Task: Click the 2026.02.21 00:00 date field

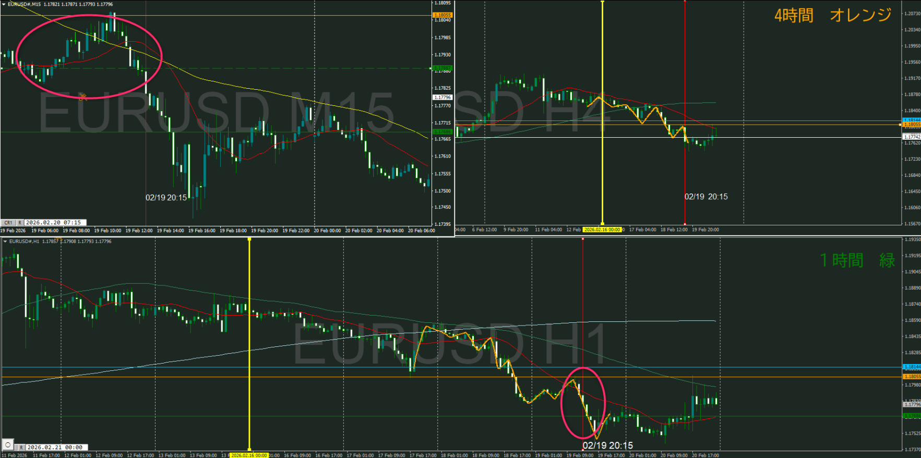Action: [55, 448]
